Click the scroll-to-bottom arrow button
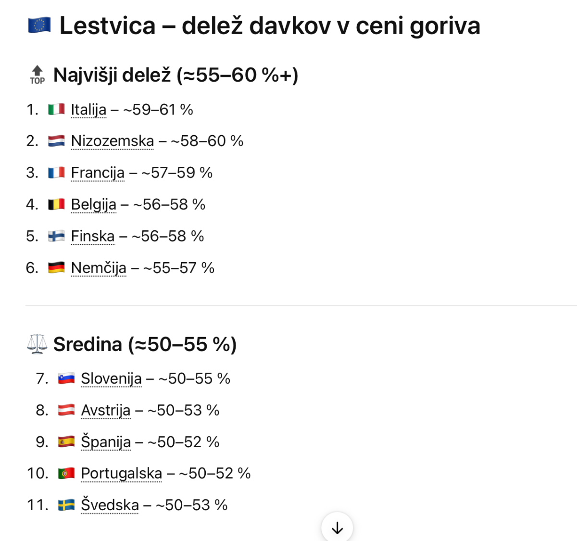Viewport: 577px width, 541px height. [337, 528]
